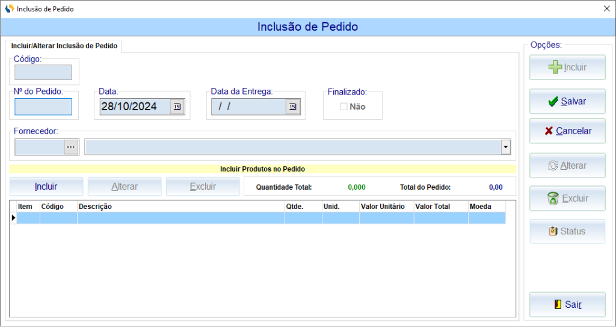This screenshot has width=616, height=327.
Task: Click the Alterar refresh-arrows option button
Action: tap(567, 166)
